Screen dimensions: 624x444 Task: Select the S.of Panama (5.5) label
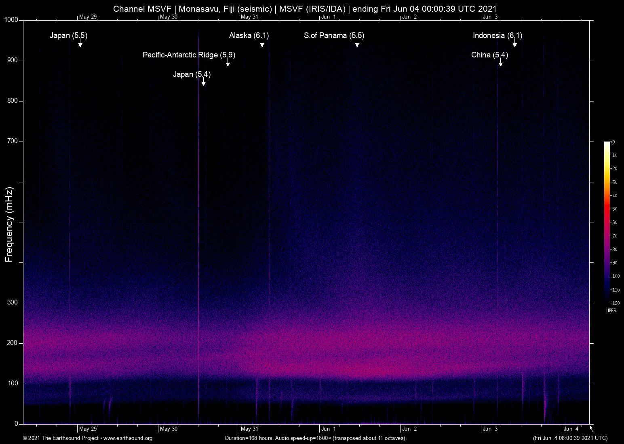pyautogui.click(x=334, y=36)
